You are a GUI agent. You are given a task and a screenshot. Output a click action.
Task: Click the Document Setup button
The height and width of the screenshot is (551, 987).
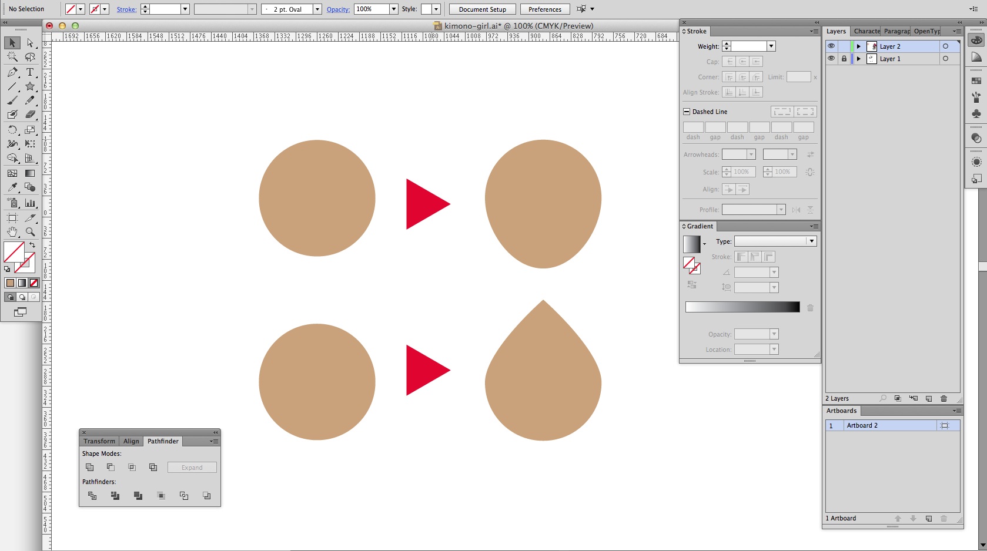click(482, 9)
